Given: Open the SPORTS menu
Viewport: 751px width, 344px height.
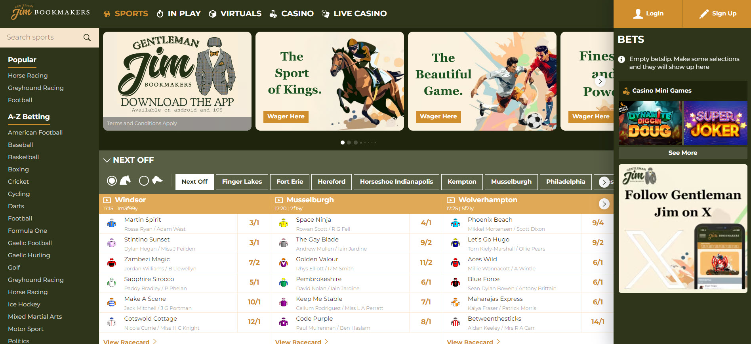Looking at the screenshot, I should point(126,13).
